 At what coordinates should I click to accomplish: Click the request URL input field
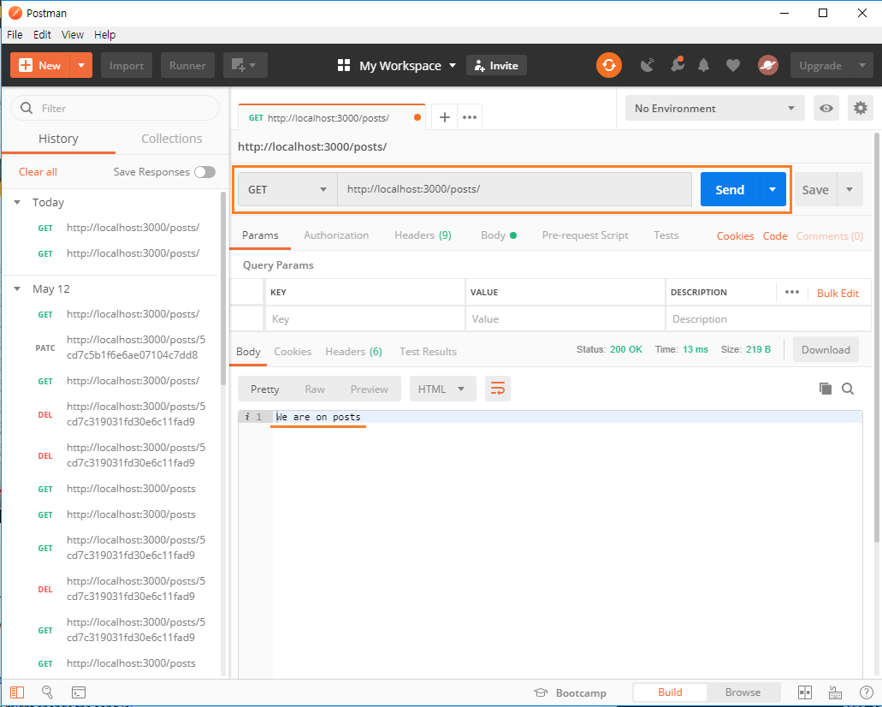click(x=514, y=189)
